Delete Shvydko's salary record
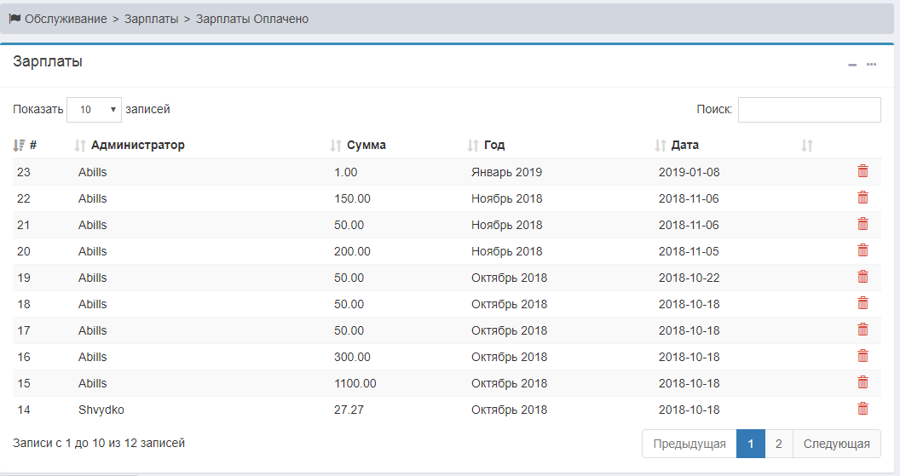 pyautogui.click(x=862, y=409)
